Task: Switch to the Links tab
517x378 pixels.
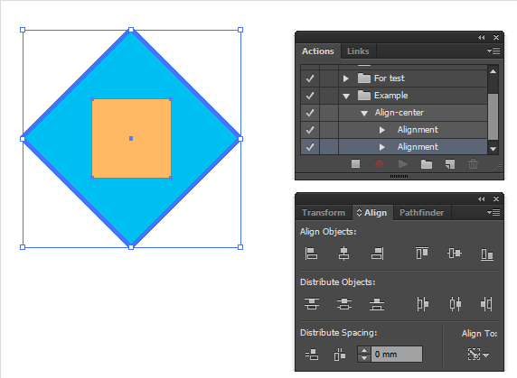Action: coord(358,51)
